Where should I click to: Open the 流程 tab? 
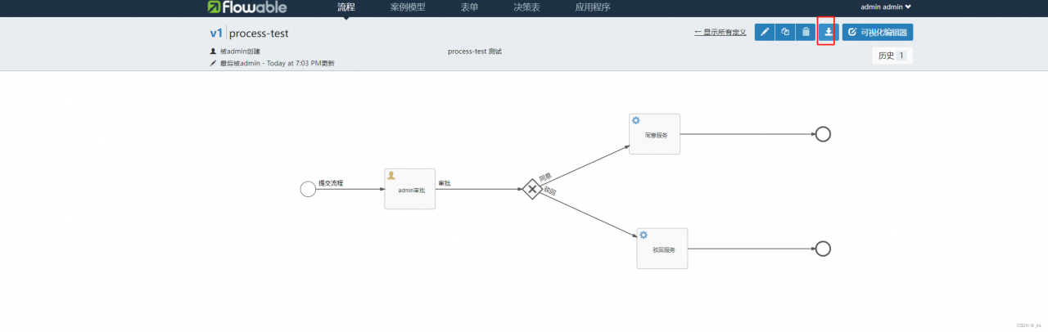346,7
